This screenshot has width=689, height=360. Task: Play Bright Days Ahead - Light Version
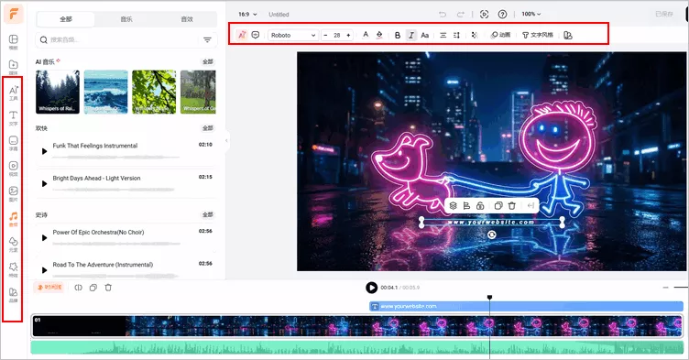tap(44, 184)
